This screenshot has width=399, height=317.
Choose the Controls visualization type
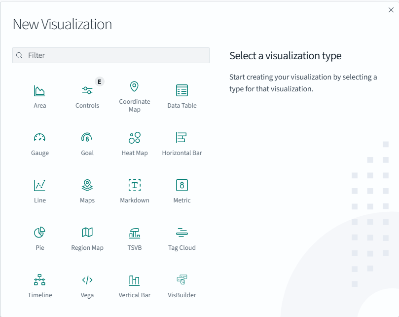[87, 96]
